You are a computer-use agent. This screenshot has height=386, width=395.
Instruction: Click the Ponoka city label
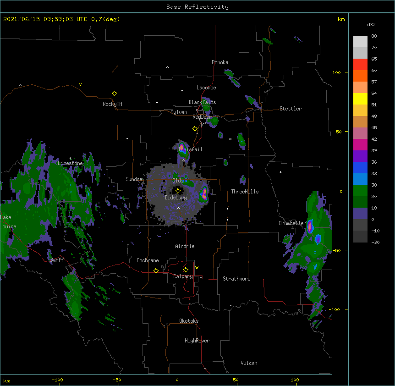pyautogui.click(x=220, y=62)
